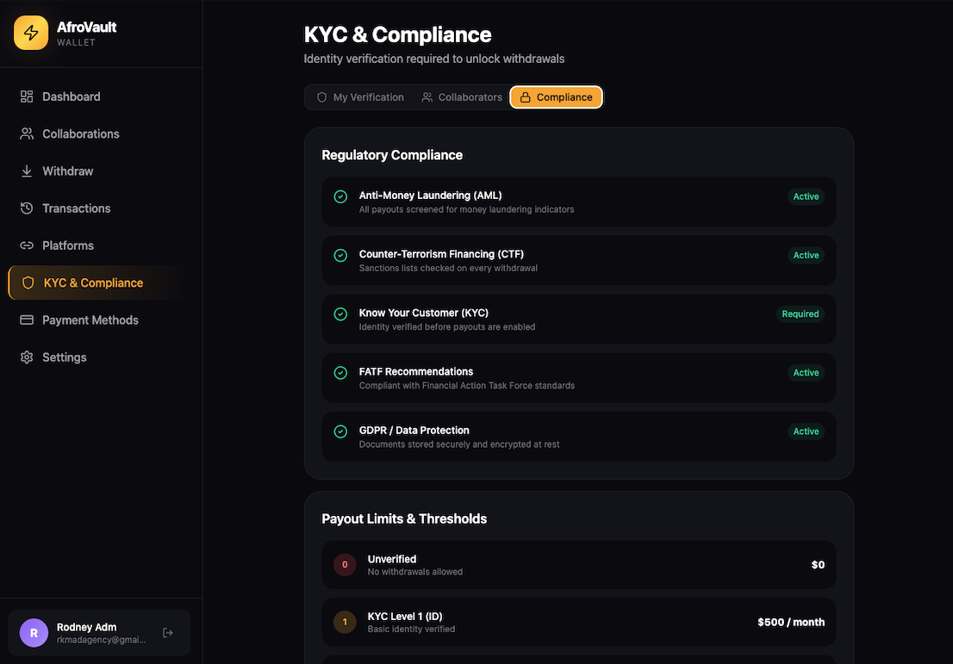Click the Active badge on FATF Recommendations
This screenshot has height=664, width=953.
(806, 373)
